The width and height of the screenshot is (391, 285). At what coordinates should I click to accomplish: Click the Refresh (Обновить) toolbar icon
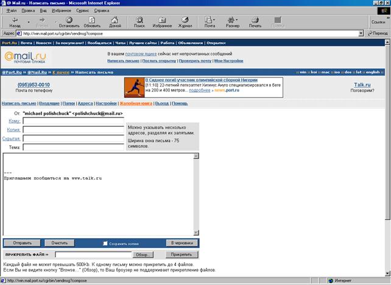pos(92,22)
